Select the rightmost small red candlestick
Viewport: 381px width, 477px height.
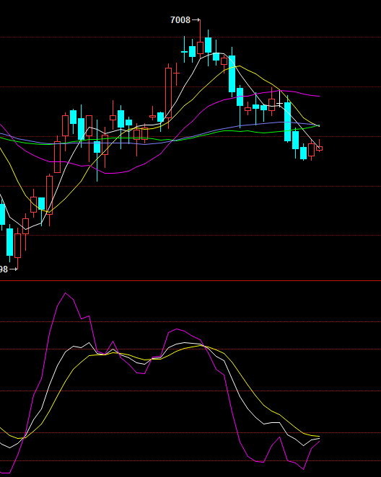click(x=319, y=148)
